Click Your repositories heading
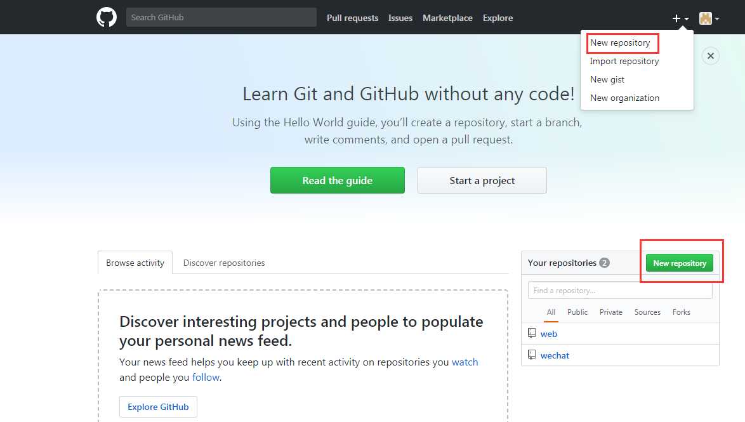The height and width of the screenshot is (422, 745). [x=562, y=263]
